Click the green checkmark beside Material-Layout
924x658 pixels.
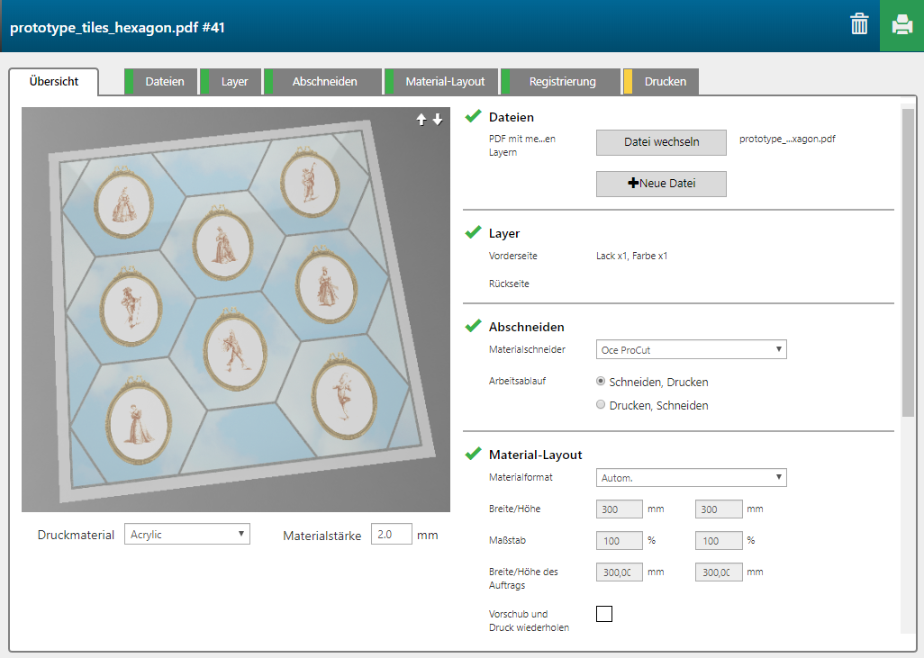pos(473,454)
